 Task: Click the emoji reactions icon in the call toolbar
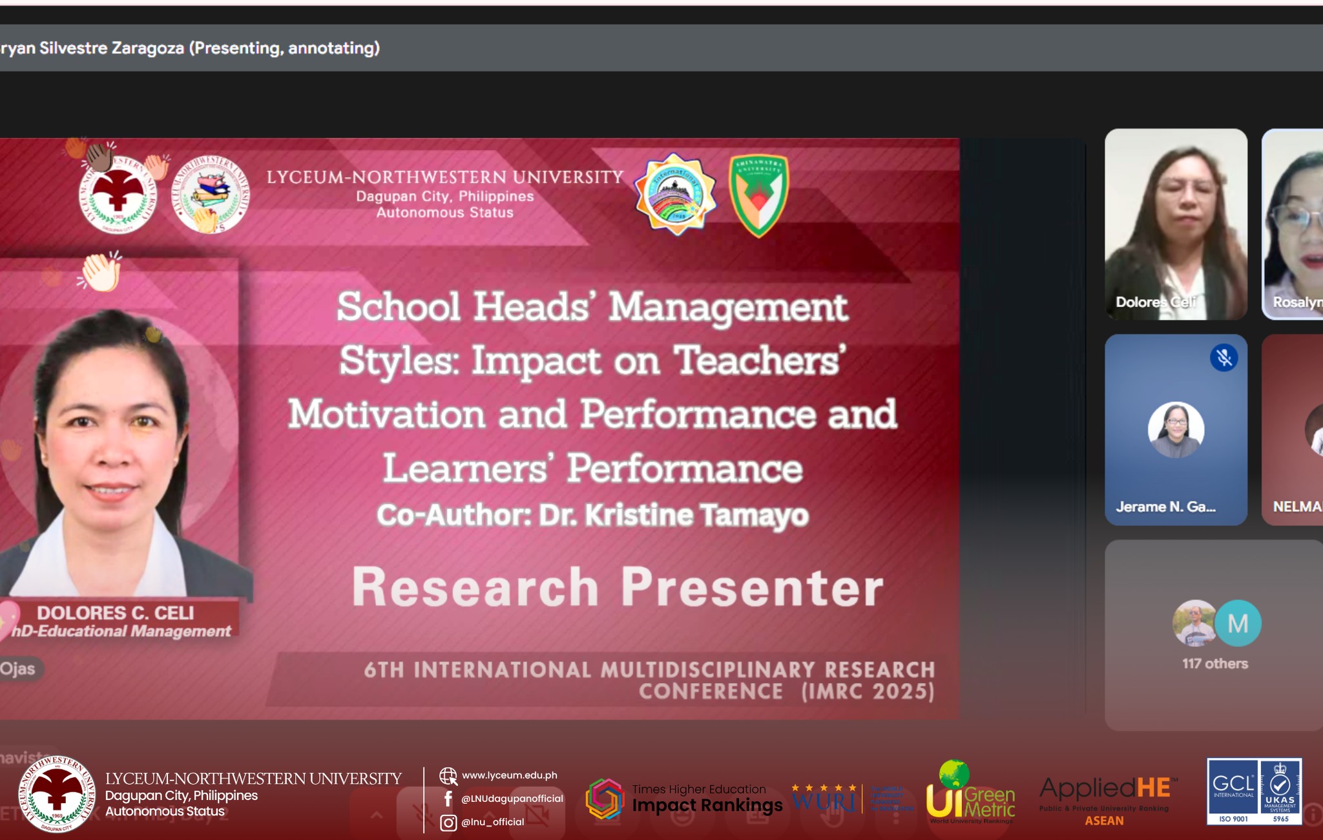click(683, 815)
